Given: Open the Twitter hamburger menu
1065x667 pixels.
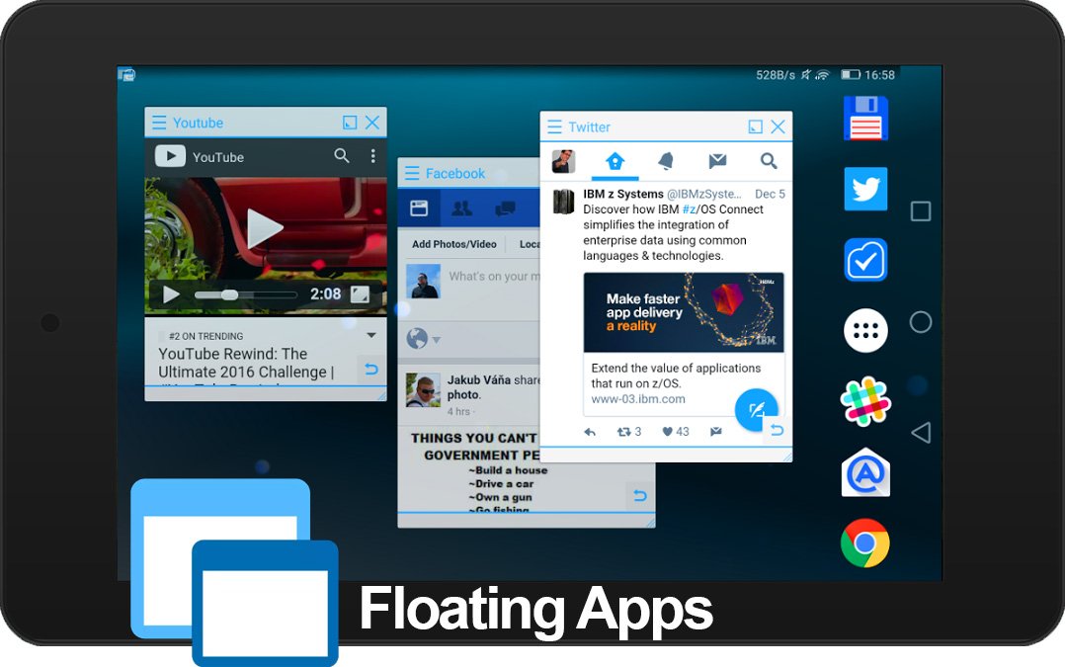Looking at the screenshot, I should point(553,126).
